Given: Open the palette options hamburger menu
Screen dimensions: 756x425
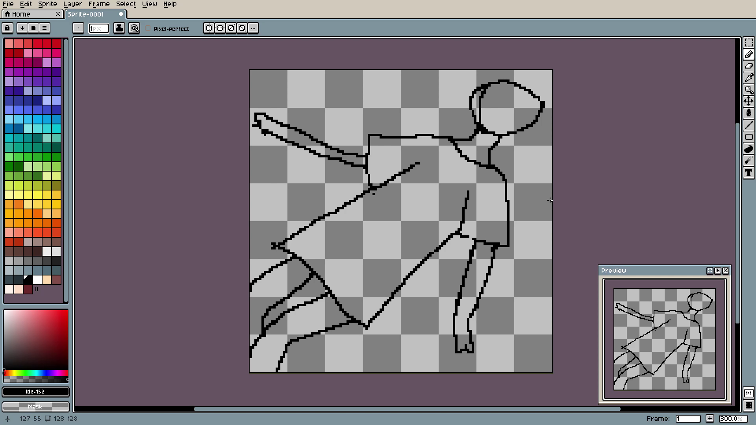Looking at the screenshot, I should (44, 28).
